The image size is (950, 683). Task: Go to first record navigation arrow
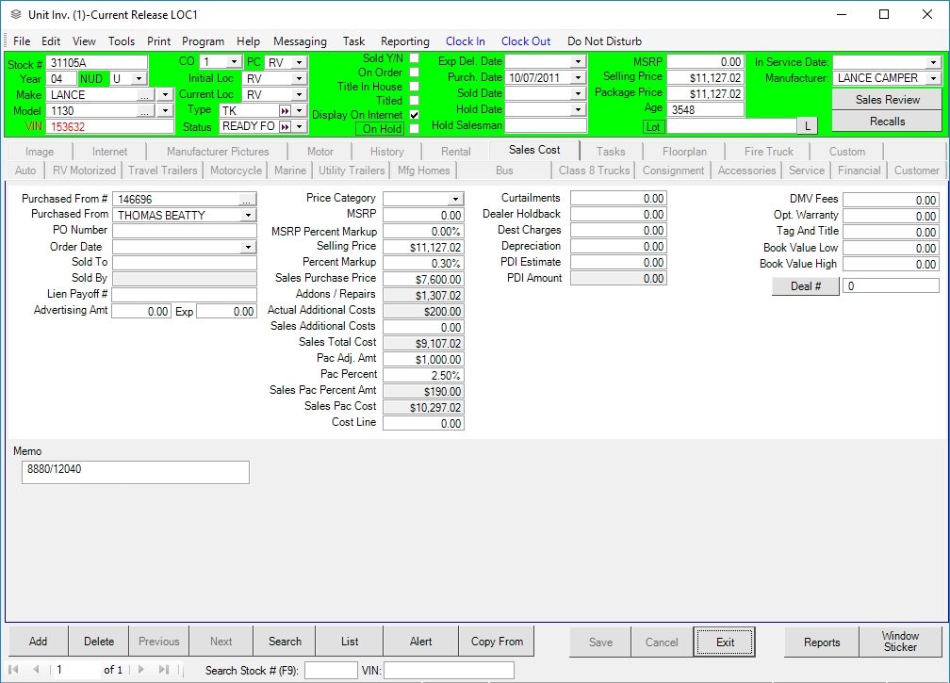[x=13, y=670]
